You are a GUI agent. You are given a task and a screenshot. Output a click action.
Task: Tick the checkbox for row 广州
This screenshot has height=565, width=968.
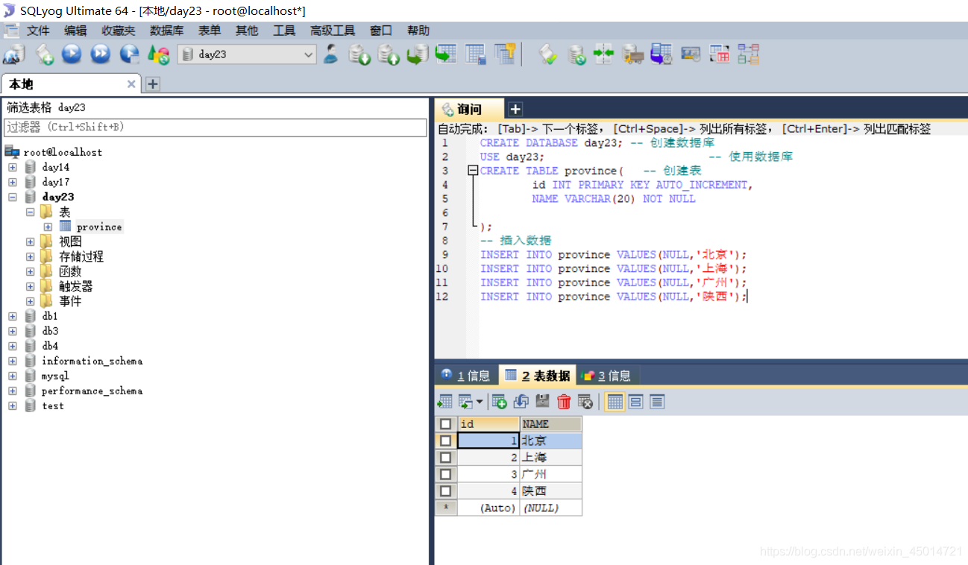tap(445, 474)
